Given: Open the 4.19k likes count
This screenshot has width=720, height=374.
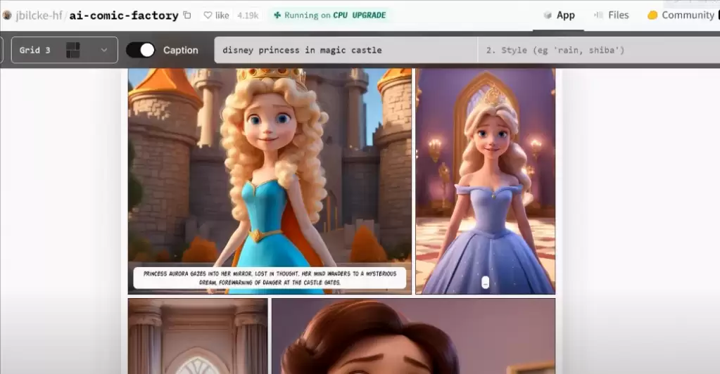Looking at the screenshot, I should [x=248, y=15].
